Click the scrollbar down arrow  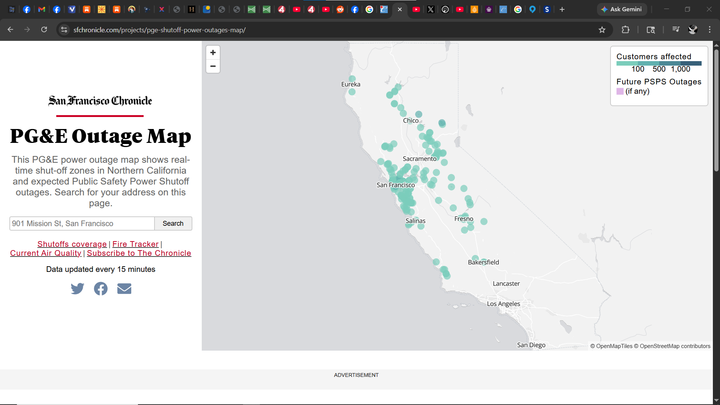[x=716, y=400]
